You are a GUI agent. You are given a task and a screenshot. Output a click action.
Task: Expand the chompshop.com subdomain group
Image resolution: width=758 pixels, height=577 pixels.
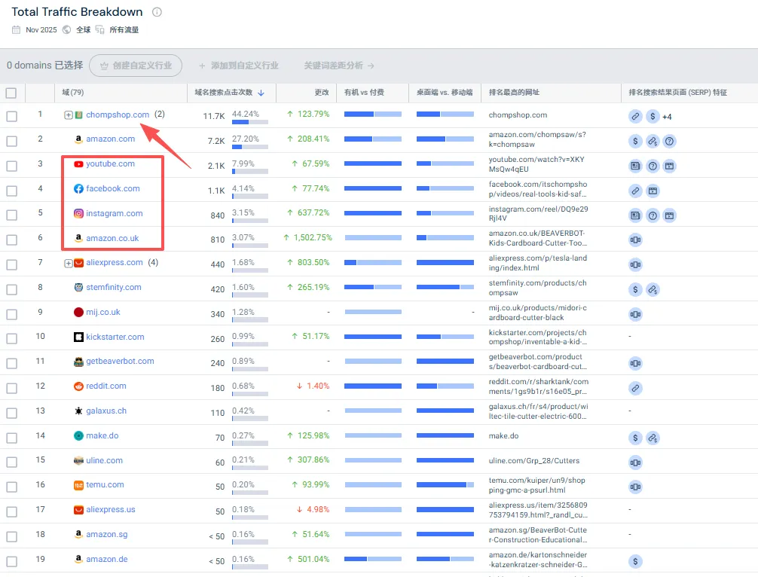(68, 115)
